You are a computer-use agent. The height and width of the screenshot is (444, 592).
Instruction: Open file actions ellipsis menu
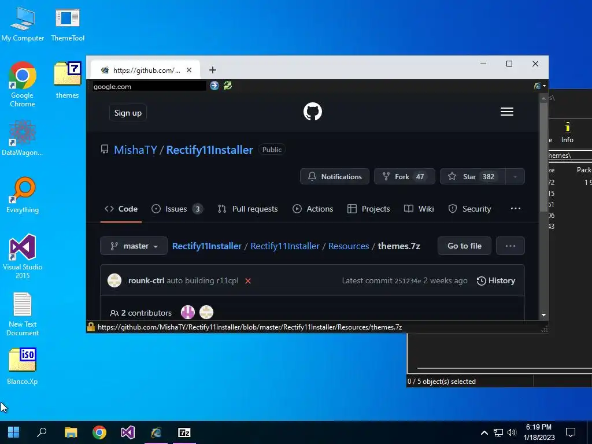pyautogui.click(x=510, y=246)
